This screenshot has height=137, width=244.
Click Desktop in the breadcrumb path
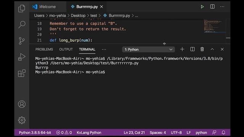[78, 16]
